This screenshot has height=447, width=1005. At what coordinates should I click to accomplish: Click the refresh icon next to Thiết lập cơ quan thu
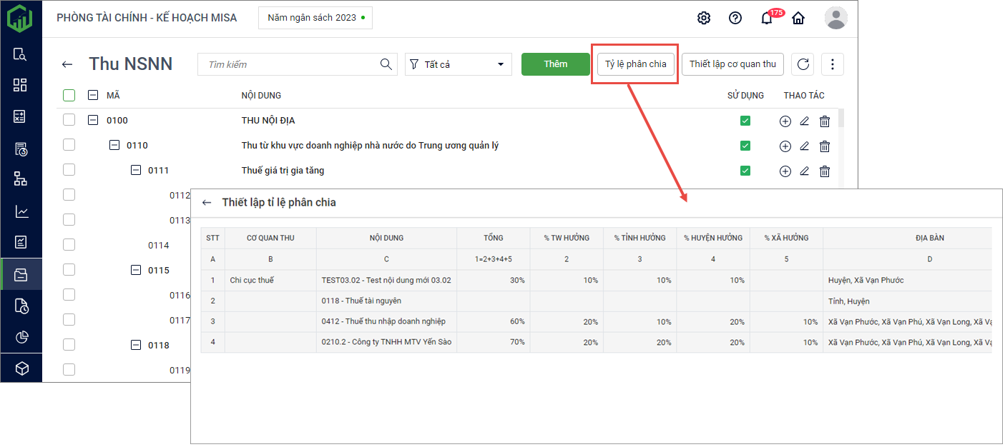[x=803, y=64]
